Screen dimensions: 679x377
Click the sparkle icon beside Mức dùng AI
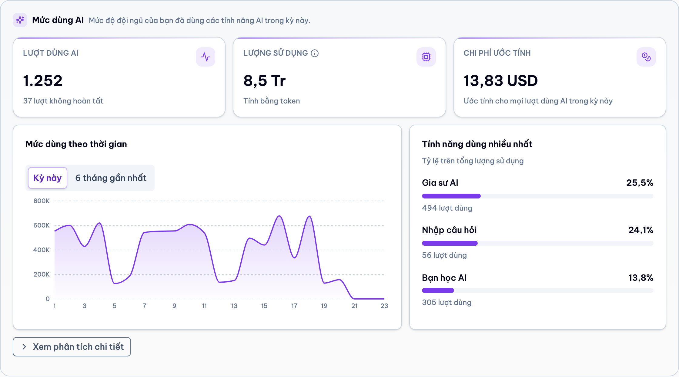click(20, 20)
